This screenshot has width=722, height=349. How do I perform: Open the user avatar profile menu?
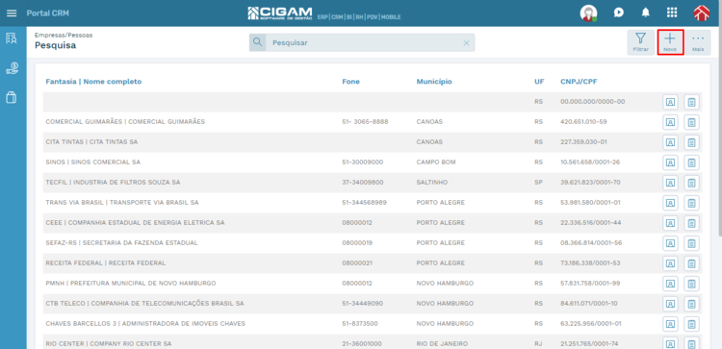[x=588, y=12]
